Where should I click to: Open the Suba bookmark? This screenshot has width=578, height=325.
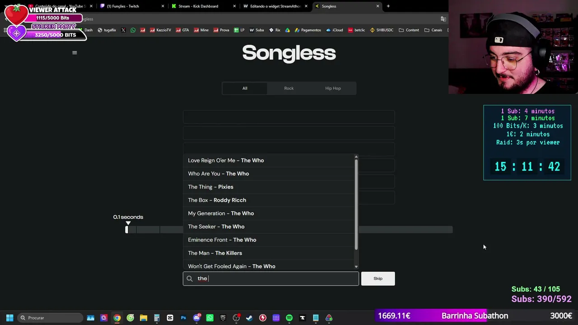(256, 30)
